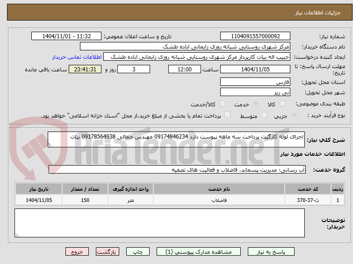This screenshot has width=353, height=264.
Task: Click the quantity cell 150
Action: [85, 200]
